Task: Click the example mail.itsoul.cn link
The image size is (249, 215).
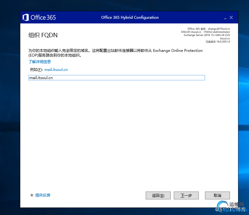Action: (56, 70)
